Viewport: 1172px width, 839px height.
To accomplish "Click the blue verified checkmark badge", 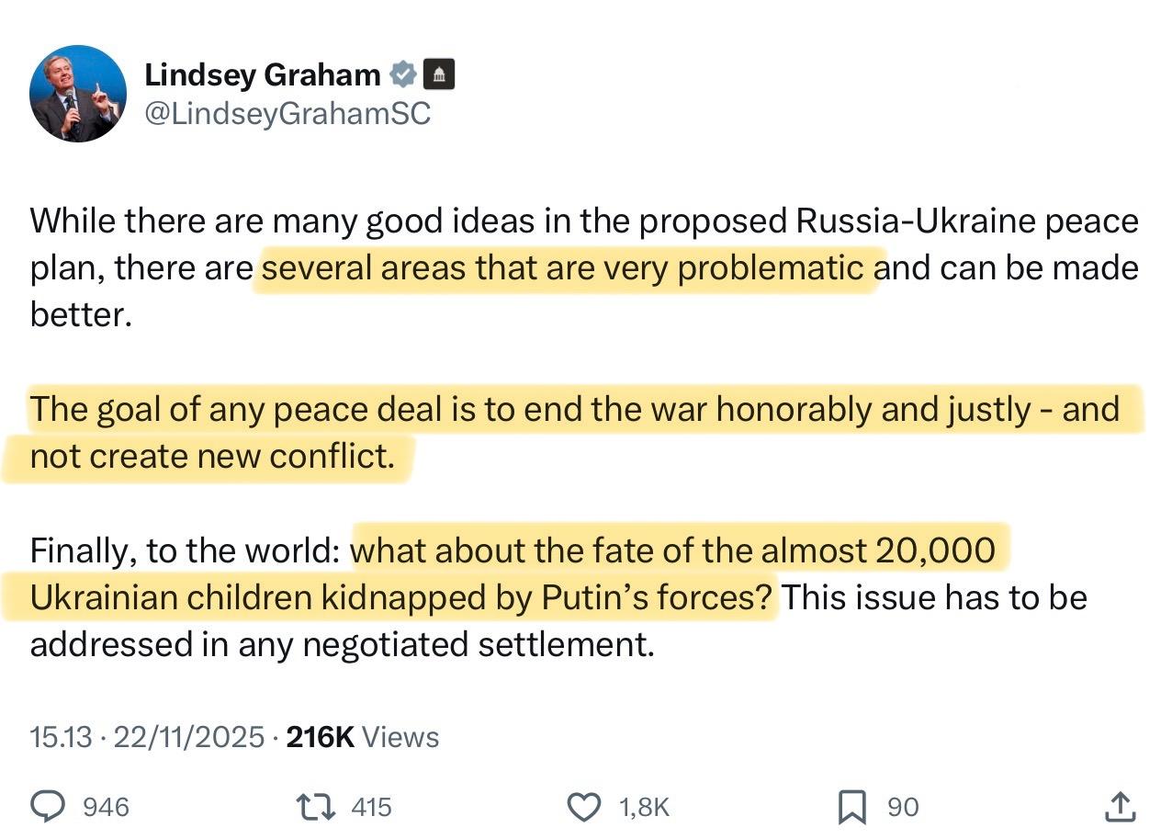I will coord(403,74).
